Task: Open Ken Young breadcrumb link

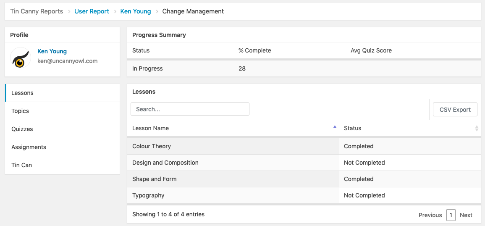Action: click(135, 11)
